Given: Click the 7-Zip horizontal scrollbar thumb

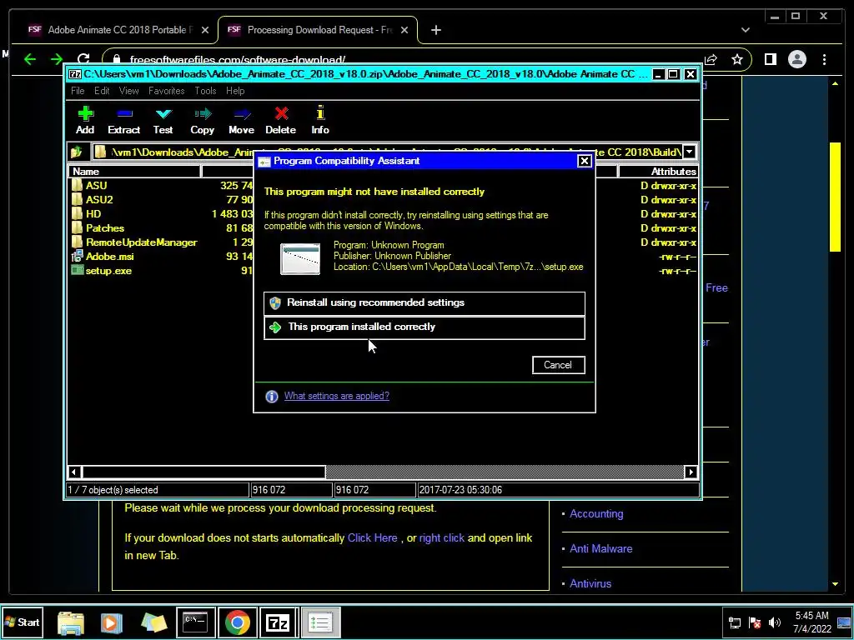Looking at the screenshot, I should [203, 472].
